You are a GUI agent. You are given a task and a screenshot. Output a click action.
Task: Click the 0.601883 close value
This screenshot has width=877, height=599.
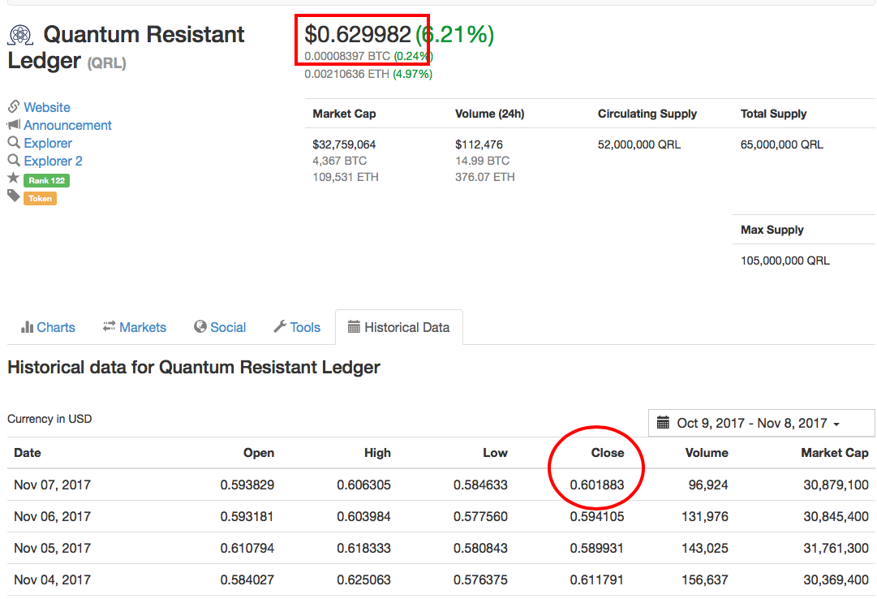pyautogui.click(x=597, y=485)
